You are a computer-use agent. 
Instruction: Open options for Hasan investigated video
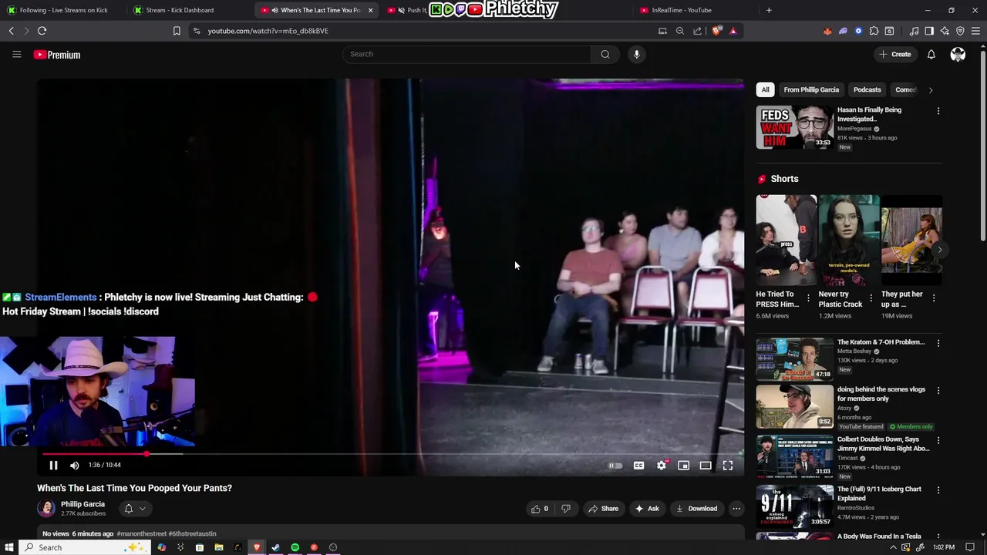938,111
